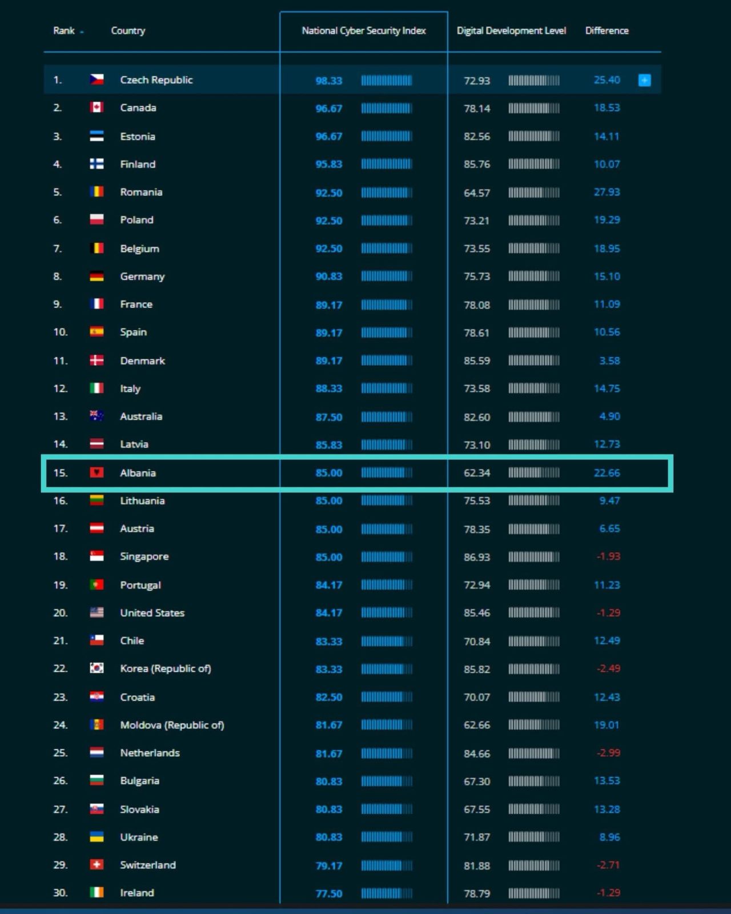
Task: Click the Albania flag icon
Action: pyautogui.click(x=97, y=472)
